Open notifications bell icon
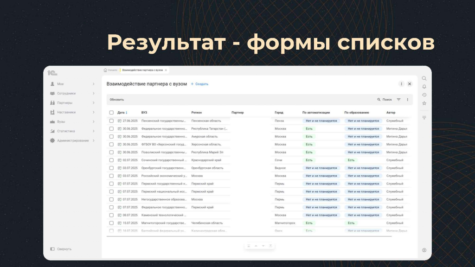Screen dimensions: 475x267 click(424, 87)
